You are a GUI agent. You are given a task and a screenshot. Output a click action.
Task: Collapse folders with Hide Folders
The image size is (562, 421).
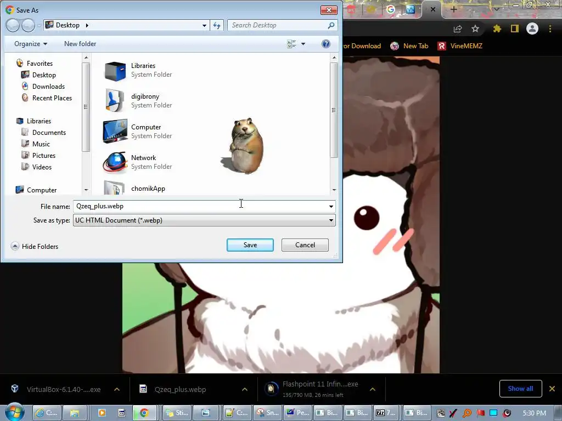(x=35, y=246)
